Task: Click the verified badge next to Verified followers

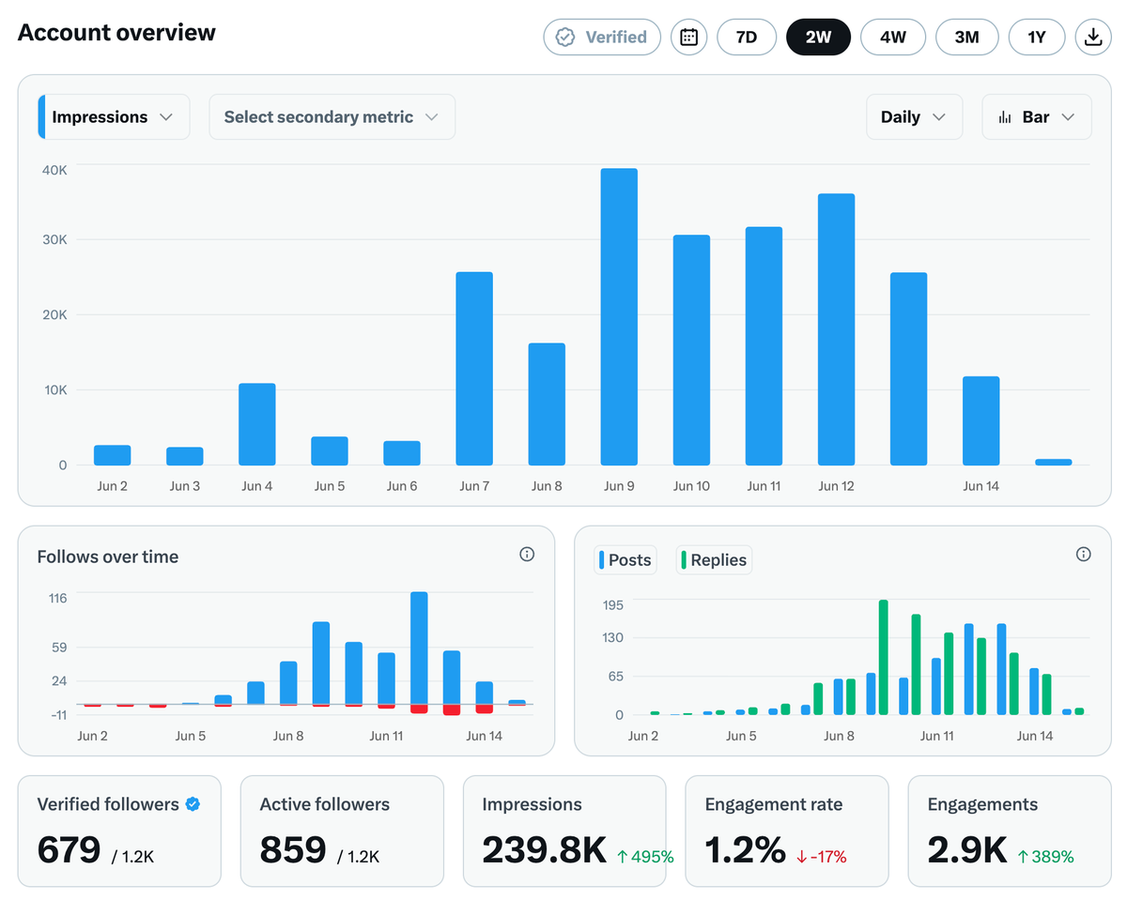Action: 193,804
